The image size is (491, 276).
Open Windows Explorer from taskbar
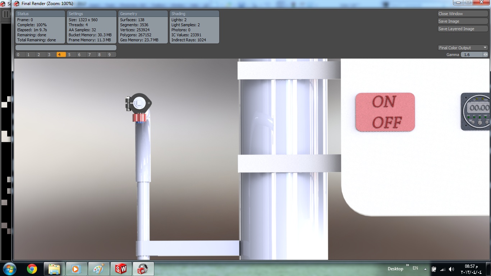point(54,269)
